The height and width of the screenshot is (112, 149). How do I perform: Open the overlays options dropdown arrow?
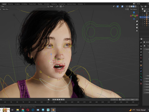click(x=124, y=7)
